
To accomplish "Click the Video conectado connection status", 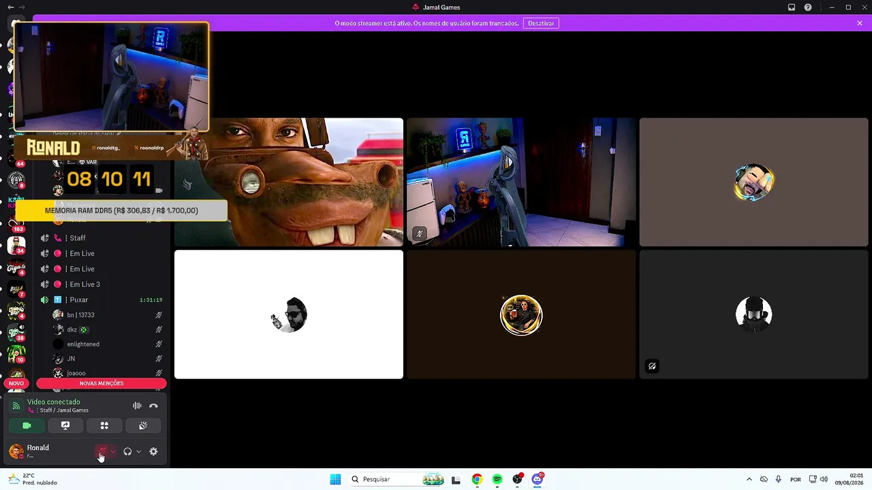I will pyautogui.click(x=54, y=402).
